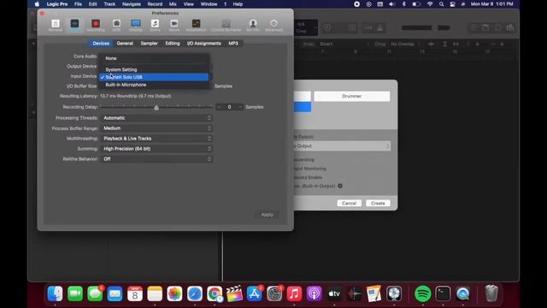The height and width of the screenshot is (308, 547).
Task: Open Output dropdown in new track dialog
Action: [x=342, y=146]
